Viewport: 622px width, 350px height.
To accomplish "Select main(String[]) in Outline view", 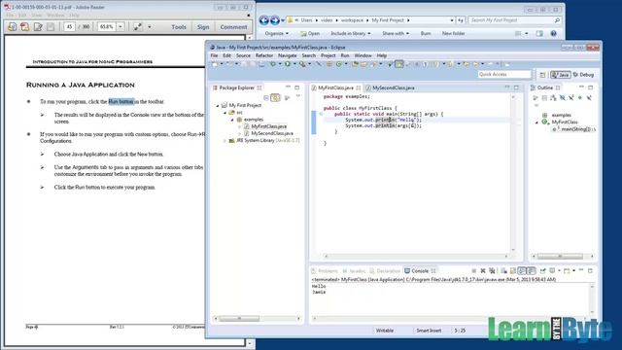I will tap(574, 129).
